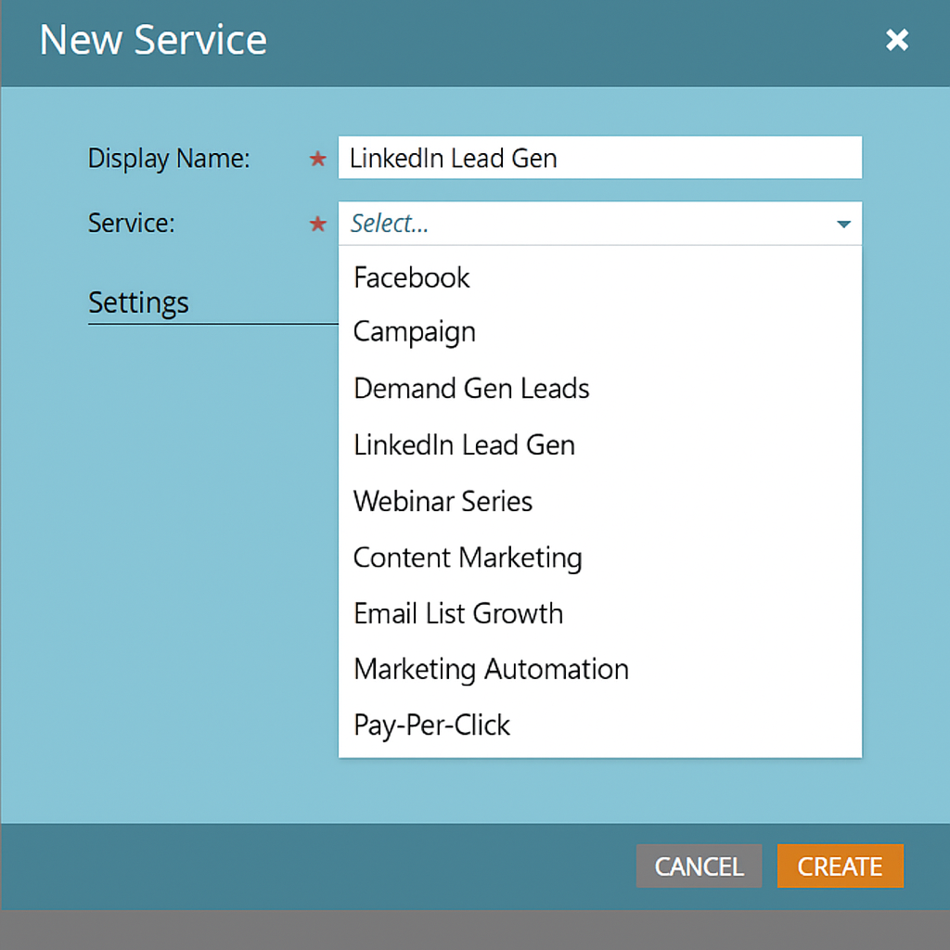The image size is (950, 950).
Task: Choose Webinar Series service
Action: (443, 501)
